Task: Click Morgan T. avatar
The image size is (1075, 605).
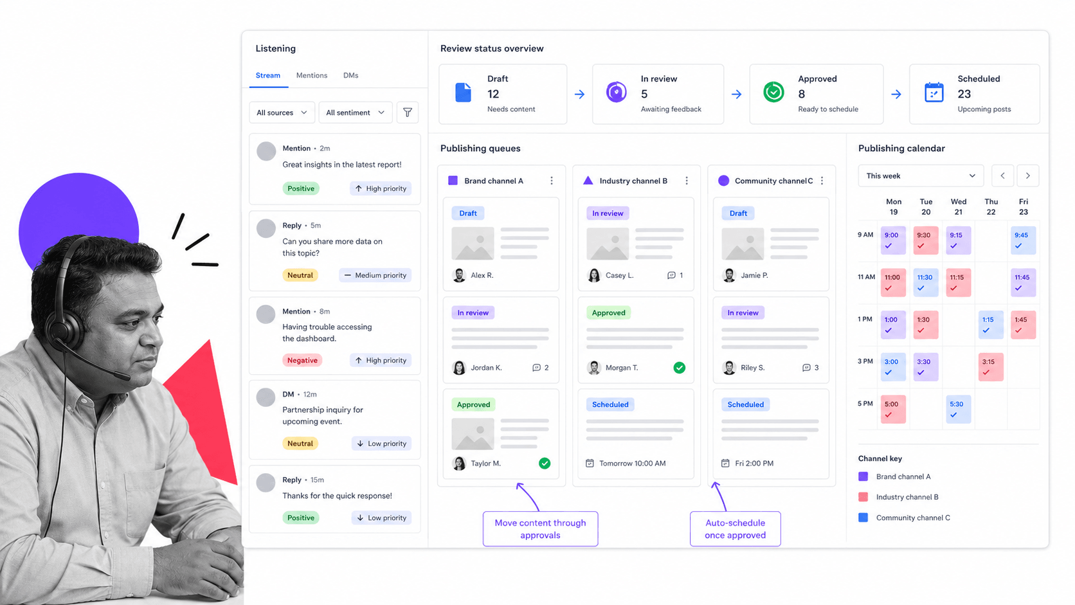Action: [594, 368]
